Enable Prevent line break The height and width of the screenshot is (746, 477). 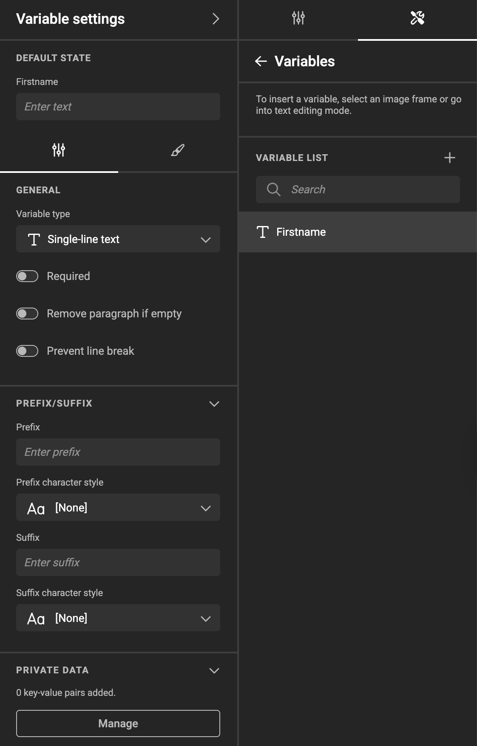coord(27,350)
